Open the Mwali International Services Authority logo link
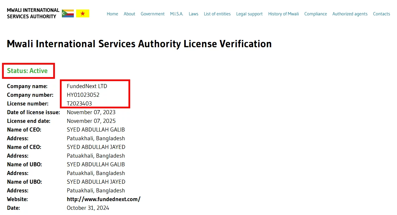The width and height of the screenshot is (397, 215). (x=33, y=13)
